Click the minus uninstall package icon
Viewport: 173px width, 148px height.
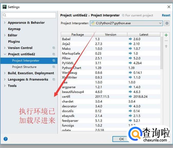point(166,41)
